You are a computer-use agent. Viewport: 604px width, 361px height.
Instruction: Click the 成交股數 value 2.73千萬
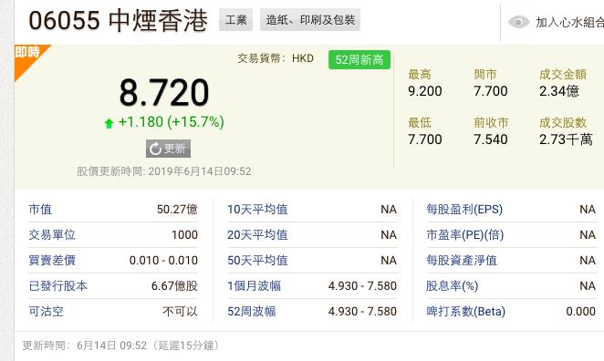coord(566,139)
